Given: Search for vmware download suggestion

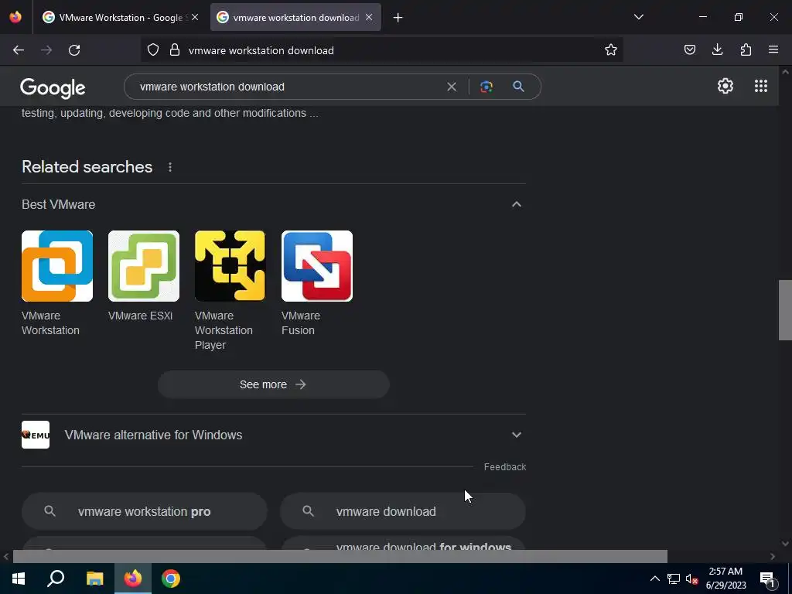Looking at the screenshot, I should tap(402, 512).
